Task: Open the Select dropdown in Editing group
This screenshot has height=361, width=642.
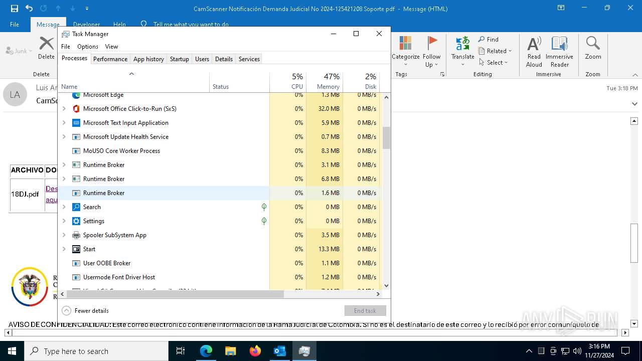Action: (494, 63)
